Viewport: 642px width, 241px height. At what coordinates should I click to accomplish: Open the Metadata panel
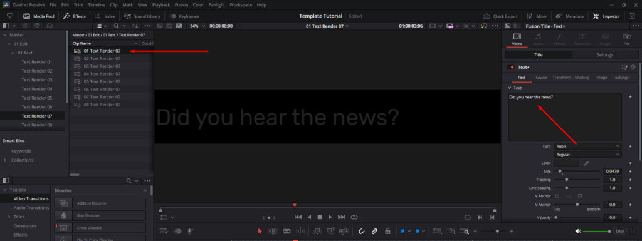569,16
